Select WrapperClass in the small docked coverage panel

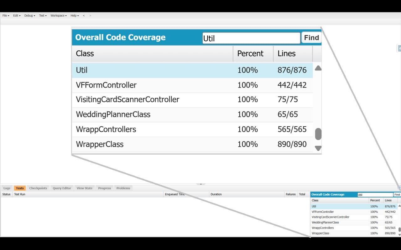354,233
